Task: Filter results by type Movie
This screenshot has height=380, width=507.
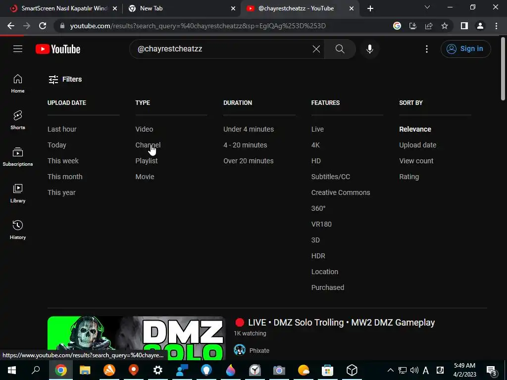Action: (145, 177)
